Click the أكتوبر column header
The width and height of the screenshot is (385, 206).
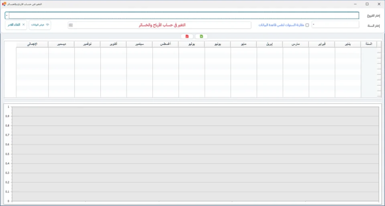[x=113, y=44]
